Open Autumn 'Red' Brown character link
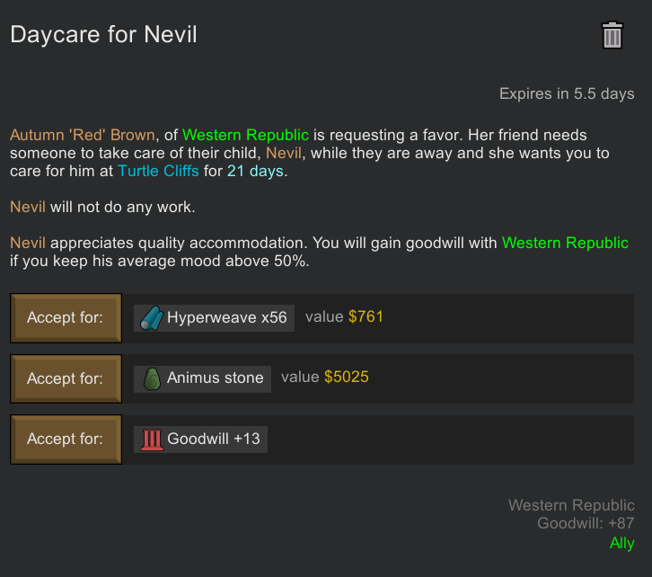The height and width of the screenshot is (577, 652). point(83,135)
